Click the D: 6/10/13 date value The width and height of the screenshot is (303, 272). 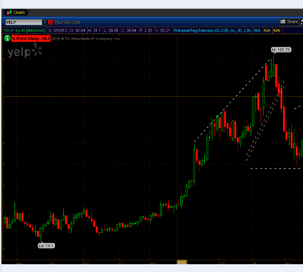(x=58, y=30)
